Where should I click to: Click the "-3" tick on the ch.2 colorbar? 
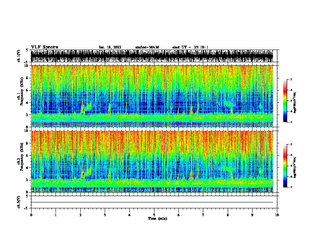coord(290,145)
